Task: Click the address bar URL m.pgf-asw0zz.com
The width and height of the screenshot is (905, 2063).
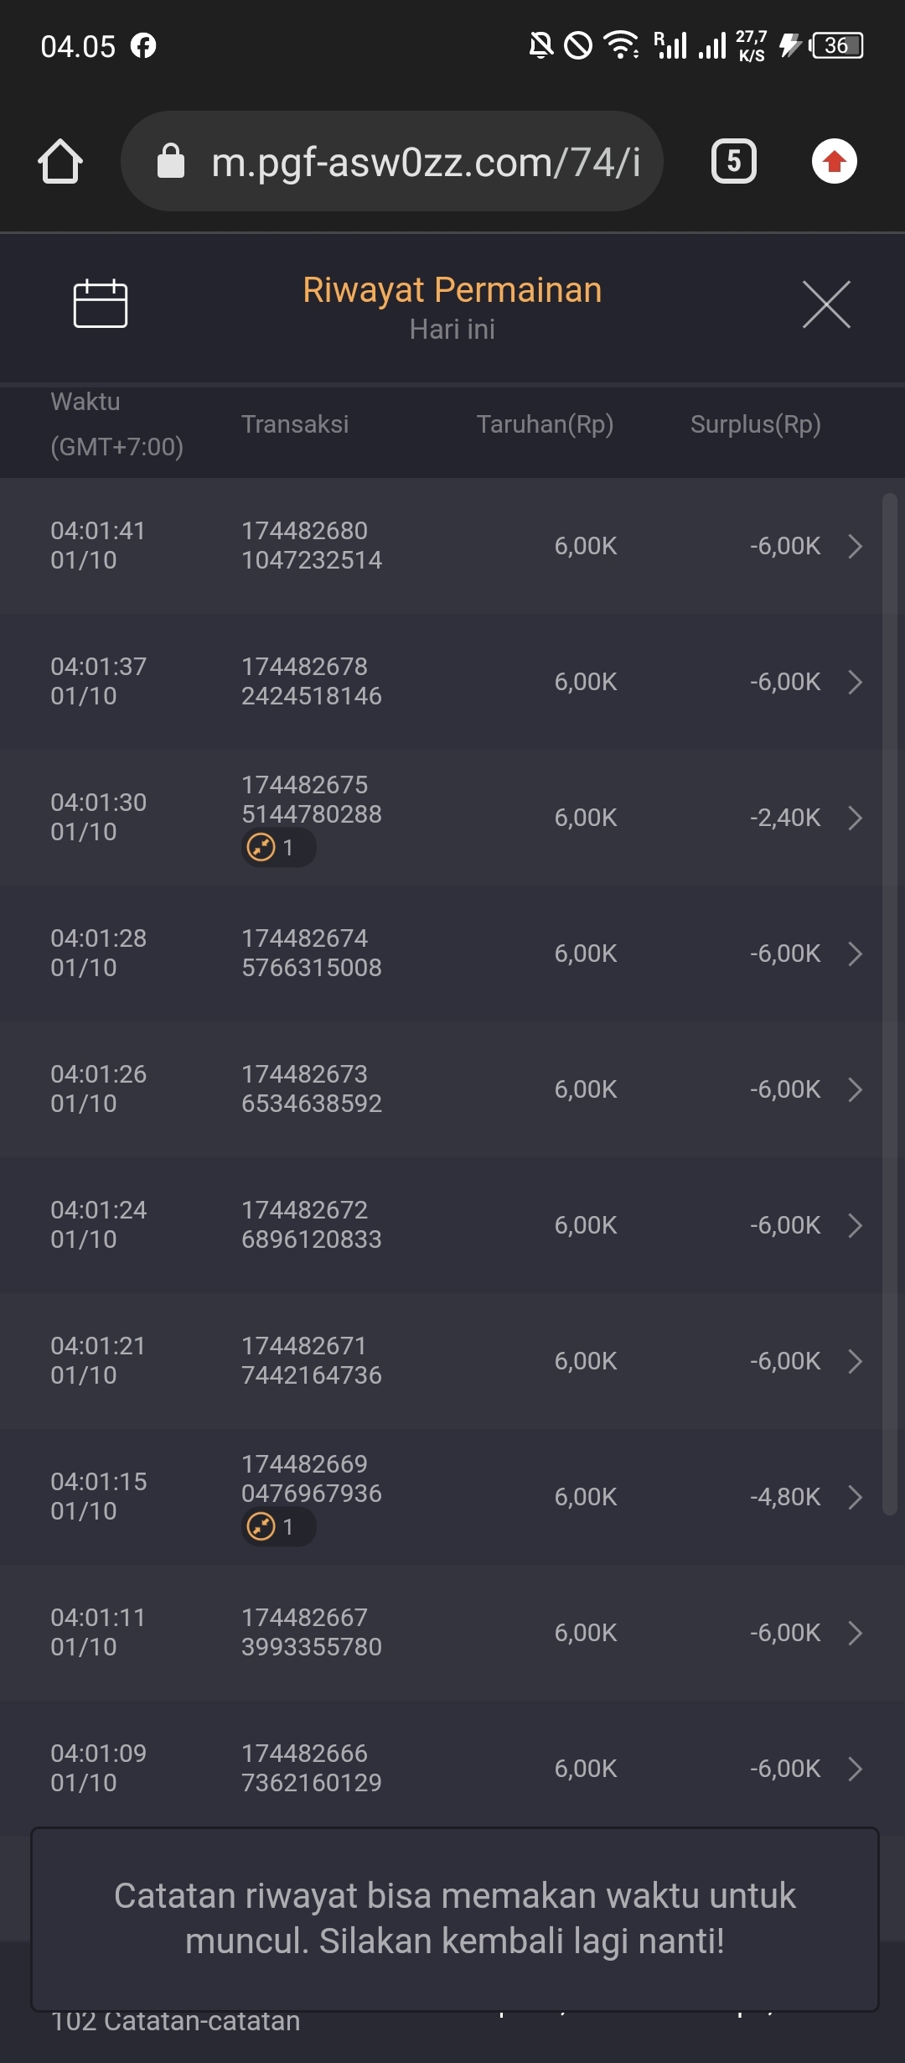Action: [x=426, y=161]
